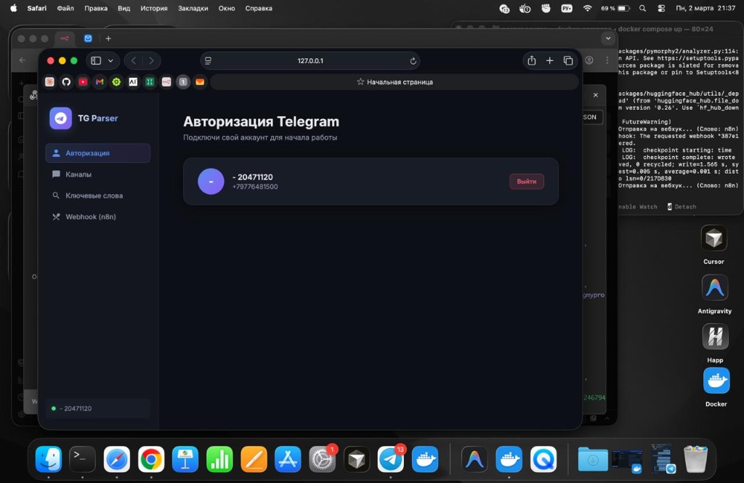Open Telegram from the Dock
Screen dimensions: 744x483
390,459
